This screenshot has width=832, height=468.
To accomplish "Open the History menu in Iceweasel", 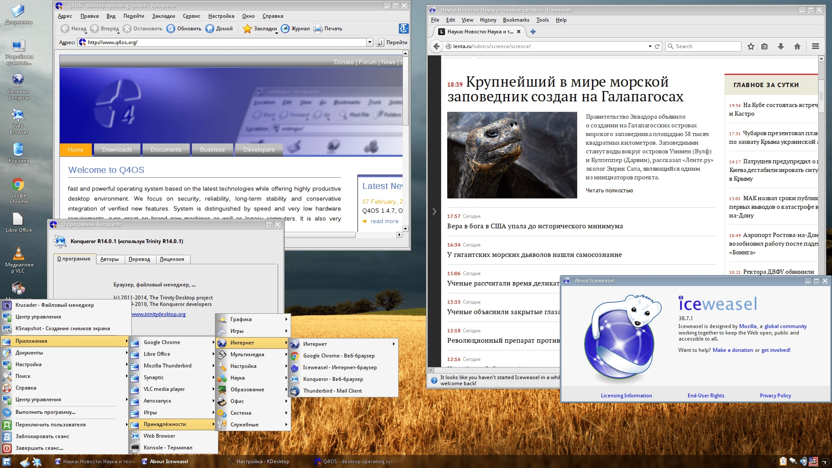I will click(x=488, y=20).
